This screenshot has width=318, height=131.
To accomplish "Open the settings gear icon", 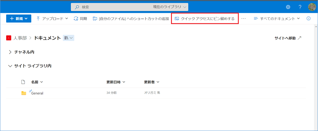I will pyautogui.click(x=288, y=7).
